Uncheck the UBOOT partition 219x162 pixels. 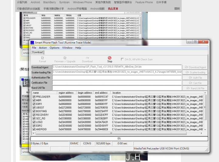[x=34, y=107]
